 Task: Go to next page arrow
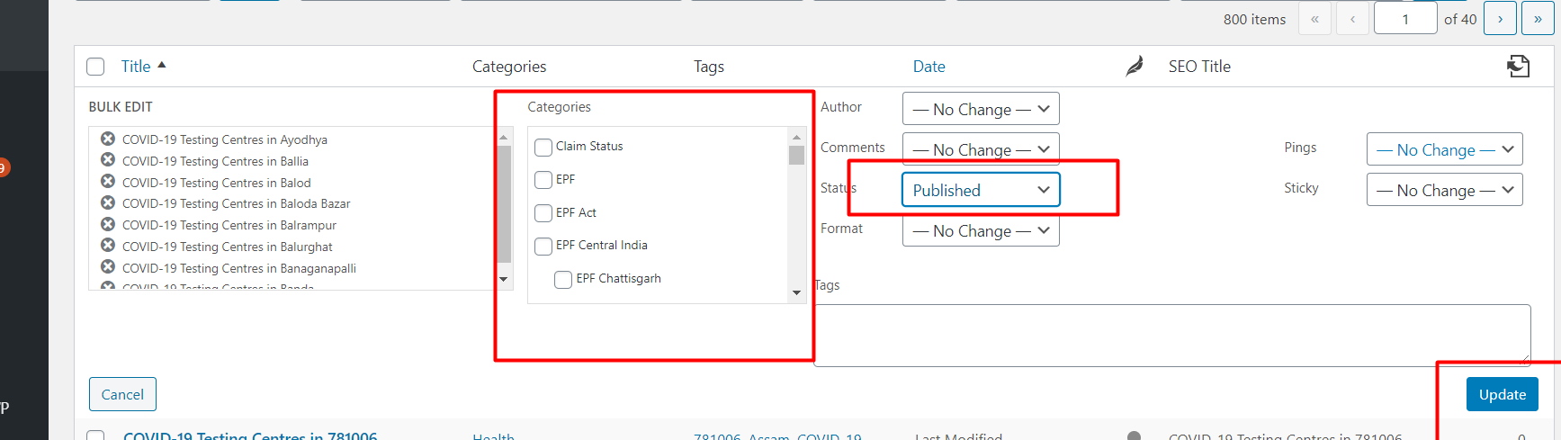(x=1500, y=19)
